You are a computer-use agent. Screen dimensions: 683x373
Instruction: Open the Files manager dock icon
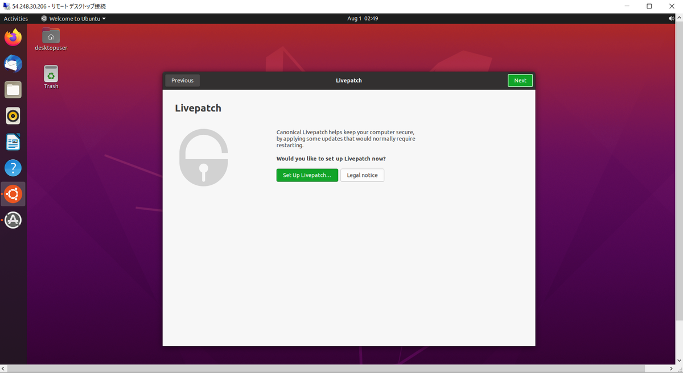click(13, 90)
